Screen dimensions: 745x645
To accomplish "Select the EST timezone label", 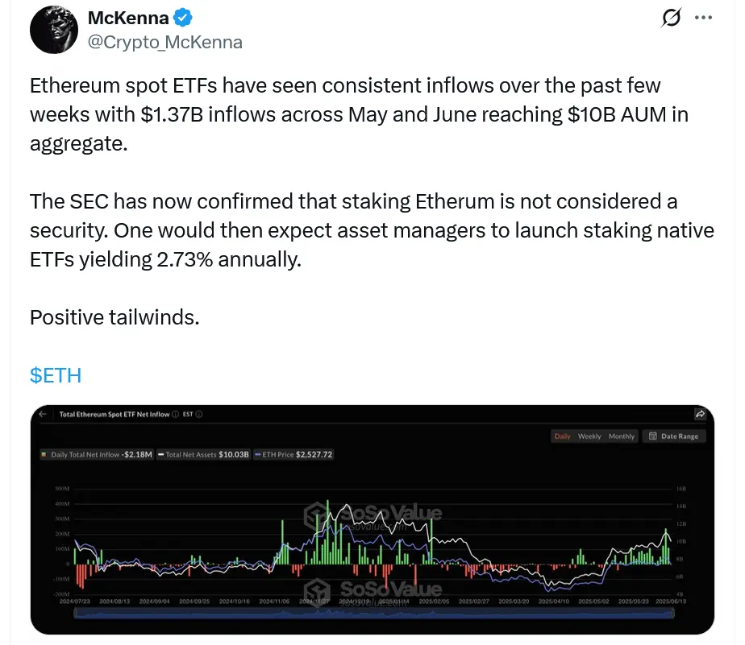I will click(186, 414).
